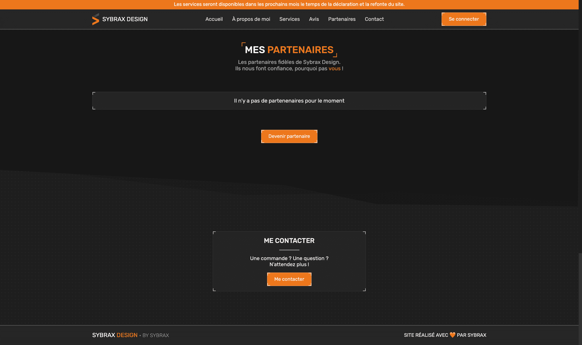Image resolution: width=582 pixels, height=345 pixels.
Task: Click the orange 'vous' highlighted word
Action: coord(334,69)
